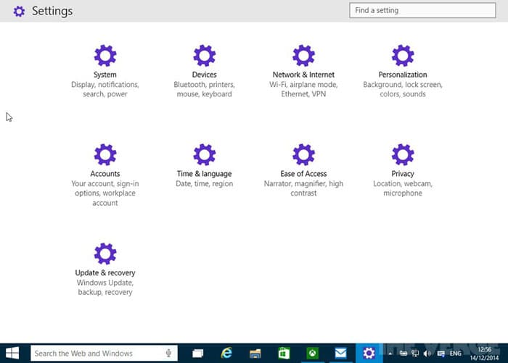This screenshot has width=508, height=363.
Task: Click "Location, webcam, microphone" description
Action: (403, 188)
